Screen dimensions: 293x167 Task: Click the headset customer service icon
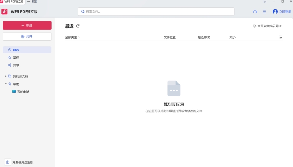(x=255, y=11)
